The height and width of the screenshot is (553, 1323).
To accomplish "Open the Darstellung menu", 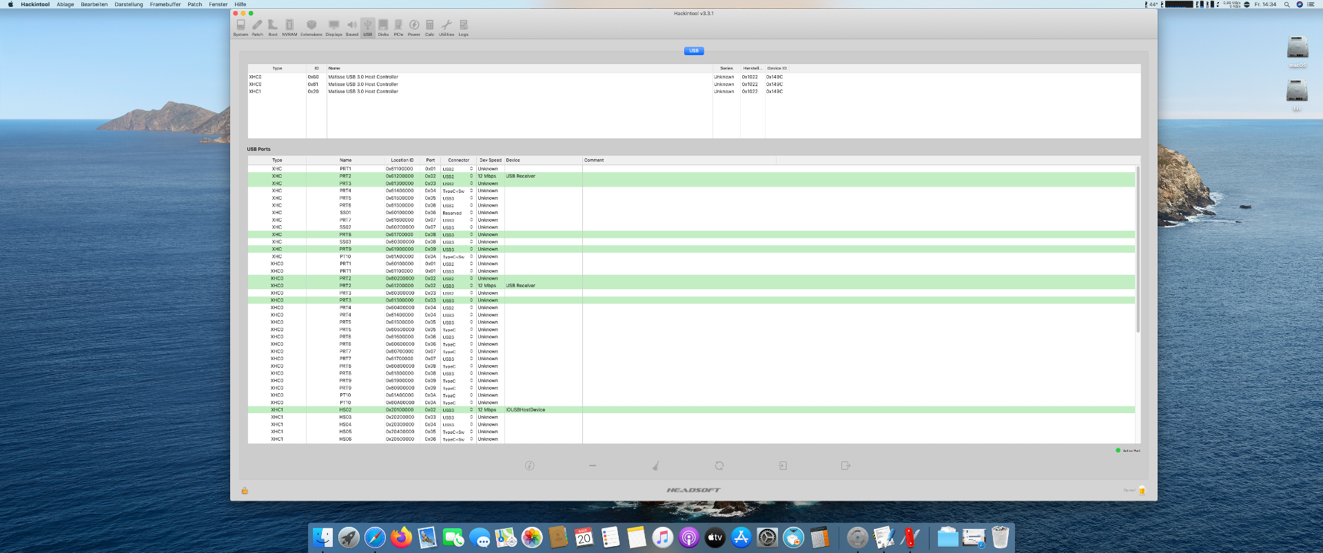I will 129,4.
